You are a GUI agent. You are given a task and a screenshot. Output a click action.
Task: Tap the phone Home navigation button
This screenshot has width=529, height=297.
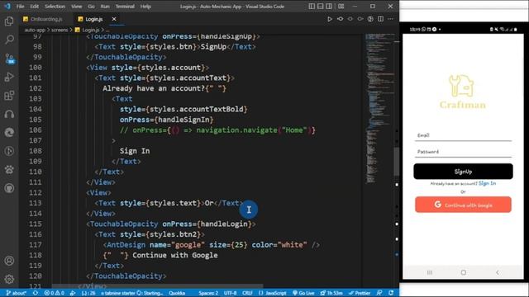(464, 272)
